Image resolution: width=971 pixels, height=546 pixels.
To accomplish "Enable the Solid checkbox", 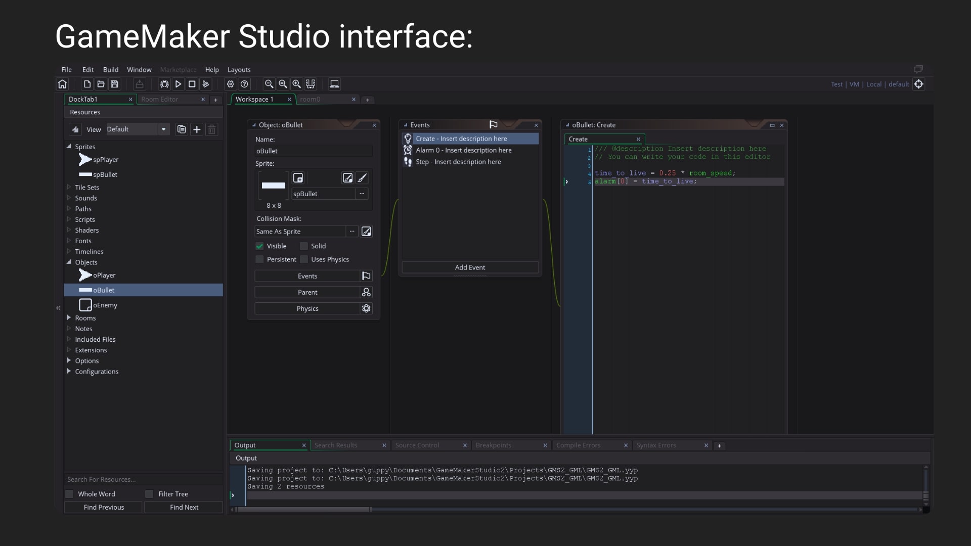I will (304, 246).
